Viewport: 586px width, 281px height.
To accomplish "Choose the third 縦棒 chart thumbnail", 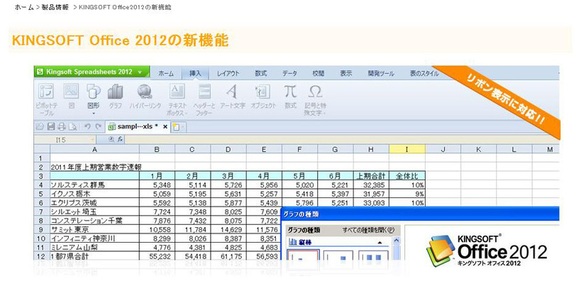I will pyautogui.click(x=373, y=255).
